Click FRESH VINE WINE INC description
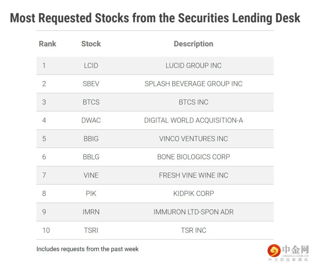 (x=193, y=175)
